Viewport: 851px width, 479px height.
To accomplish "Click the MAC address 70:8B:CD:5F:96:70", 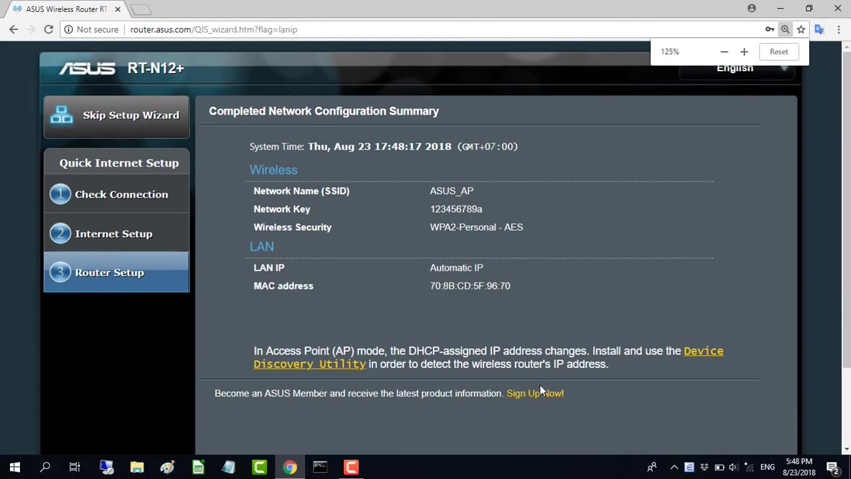I will tap(470, 286).
